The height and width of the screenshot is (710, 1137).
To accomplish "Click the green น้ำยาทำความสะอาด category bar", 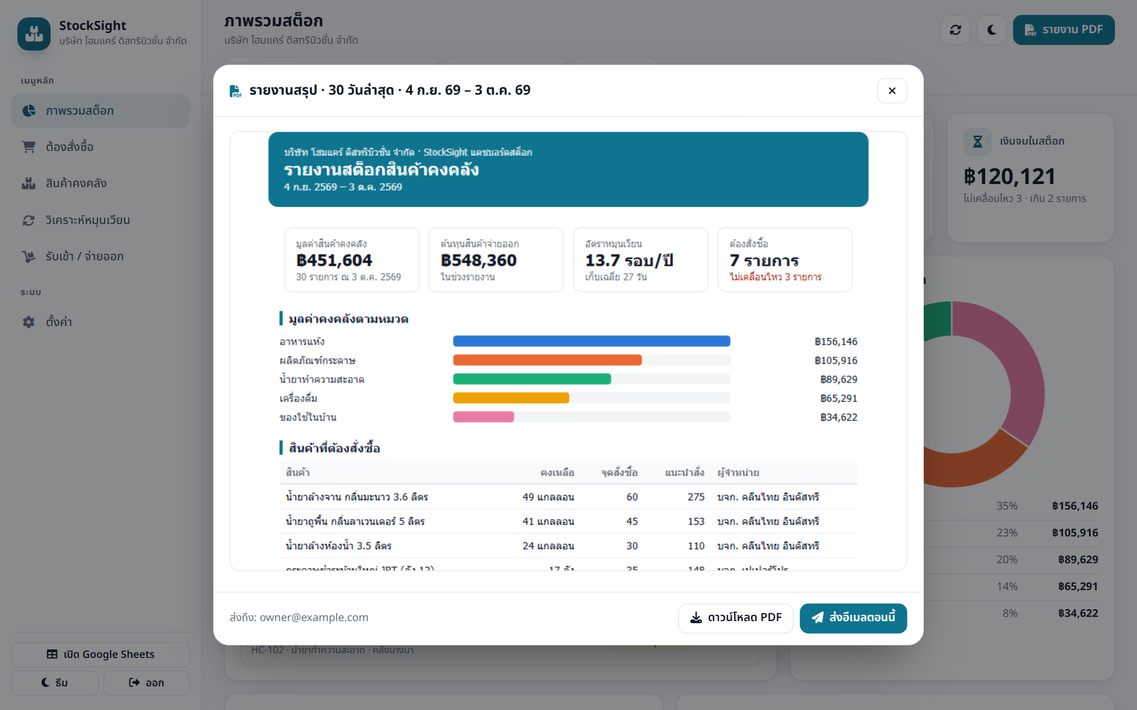I will click(x=532, y=379).
